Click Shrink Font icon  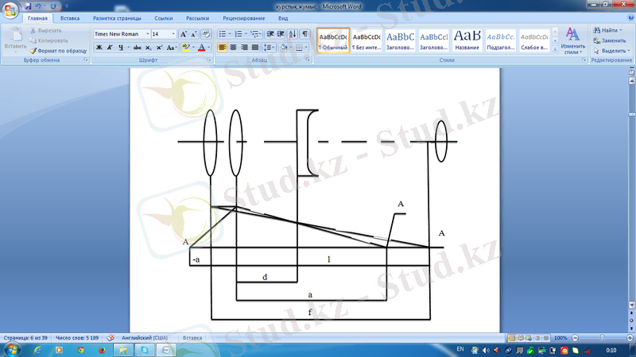[194, 34]
